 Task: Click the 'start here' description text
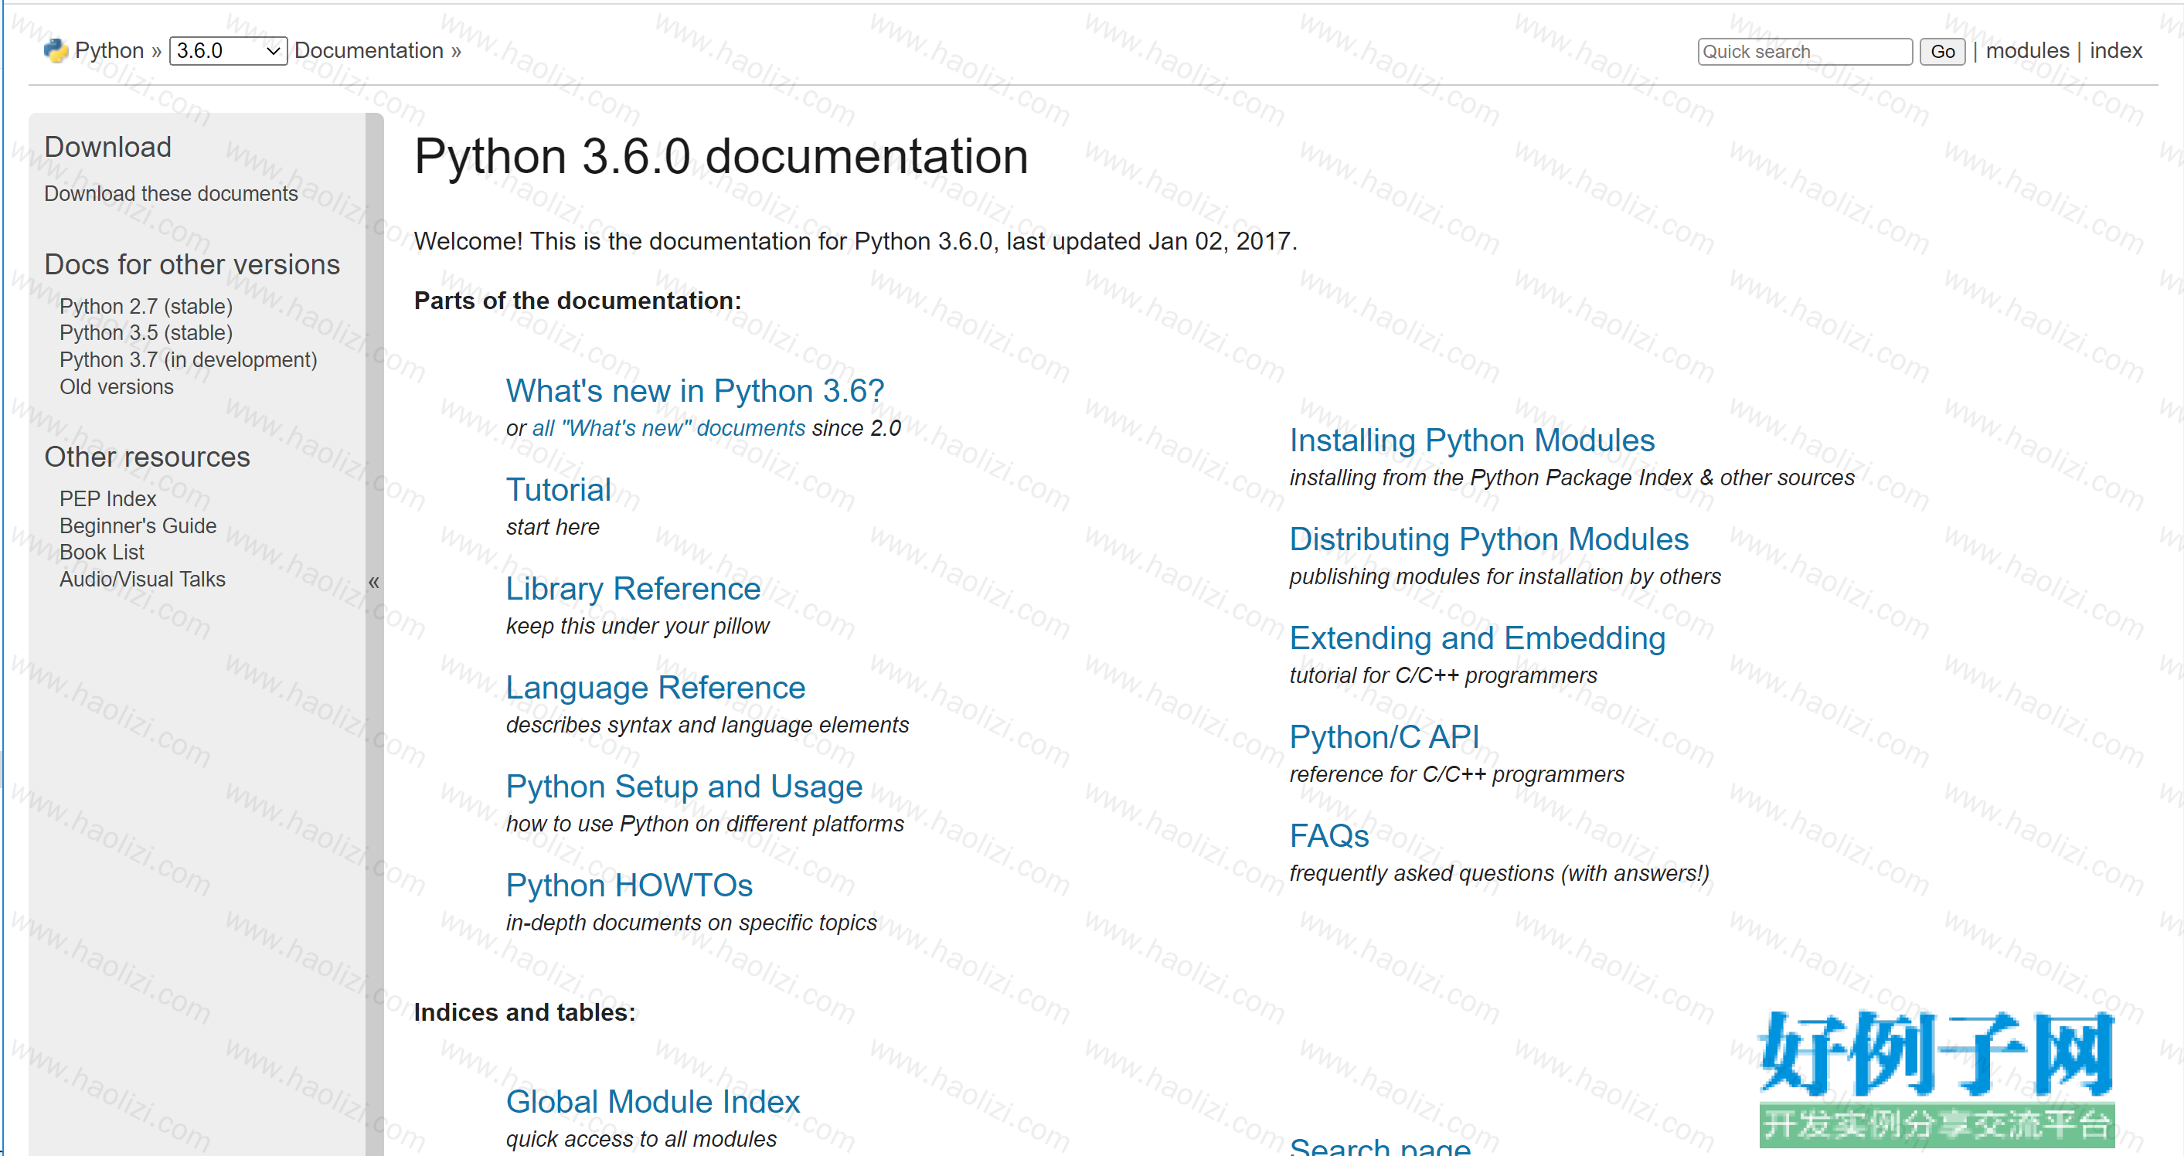pos(553,527)
